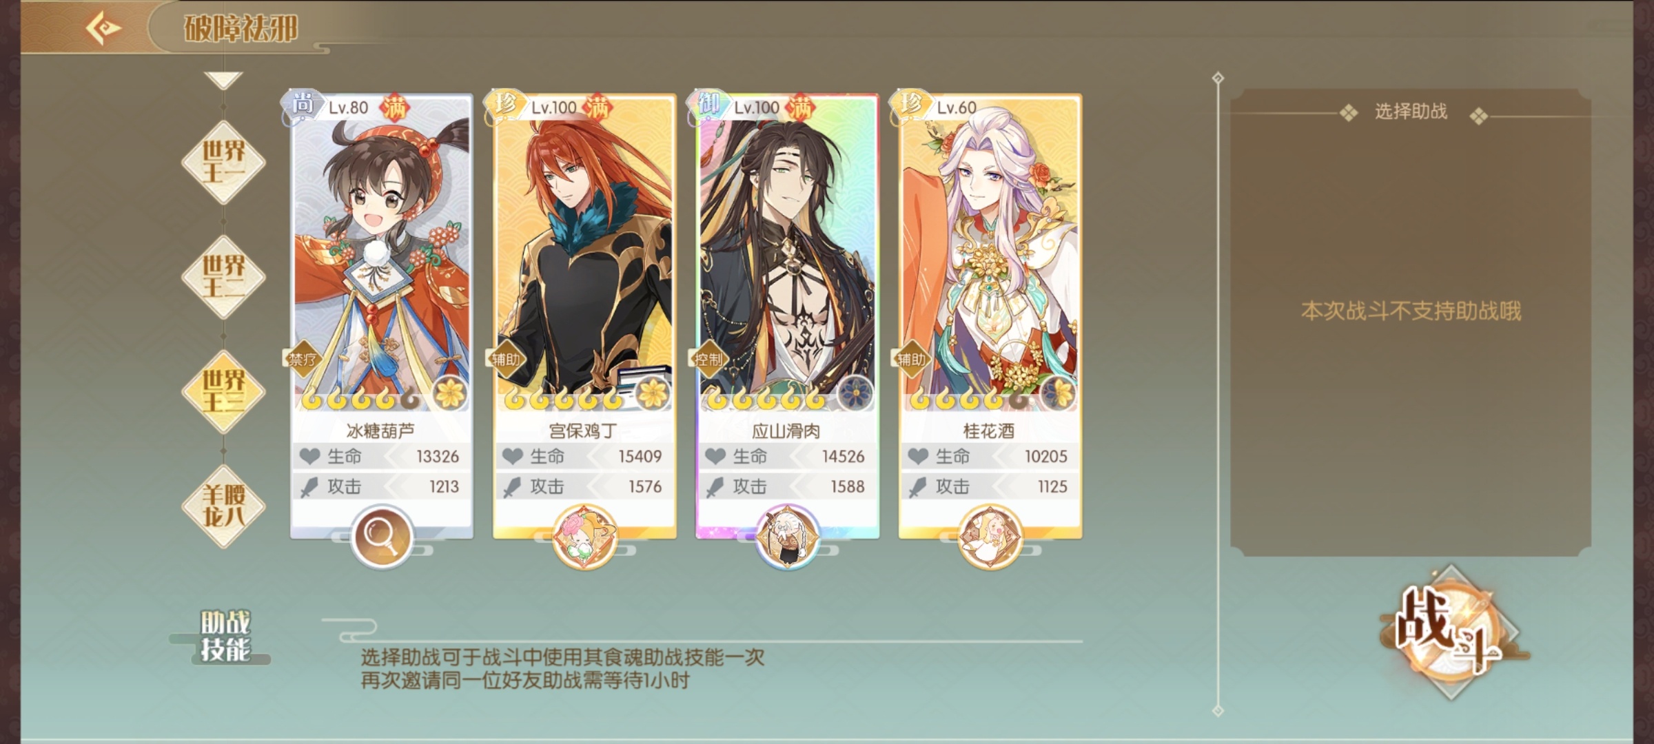Select team 世界王二

pyautogui.click(x=223, y=277)
